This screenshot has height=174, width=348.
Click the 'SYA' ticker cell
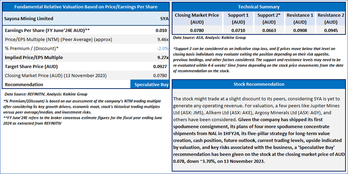click(164, 19)
